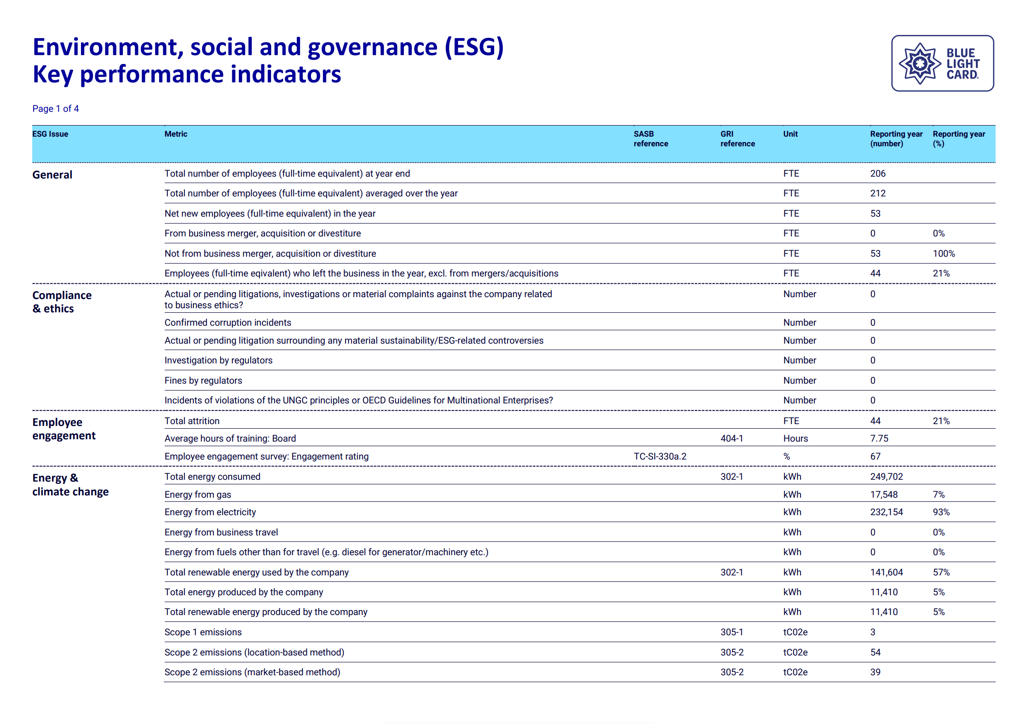Click the 'SASB reference' column header

(x=651, y=138)
